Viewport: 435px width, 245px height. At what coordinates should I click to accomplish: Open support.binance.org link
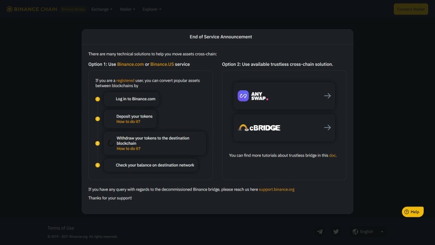pos(277,189)
